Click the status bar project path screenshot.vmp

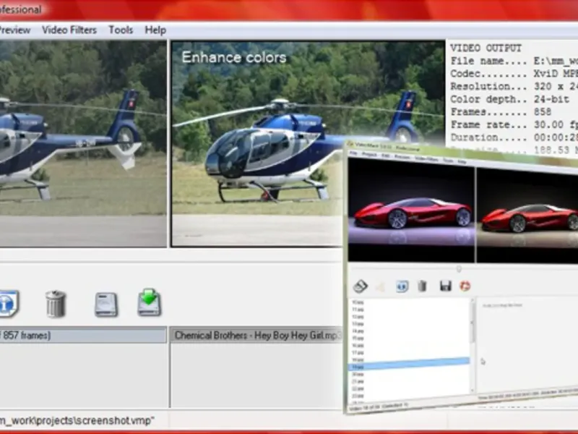pyautogui.click(x=77, y=420)
